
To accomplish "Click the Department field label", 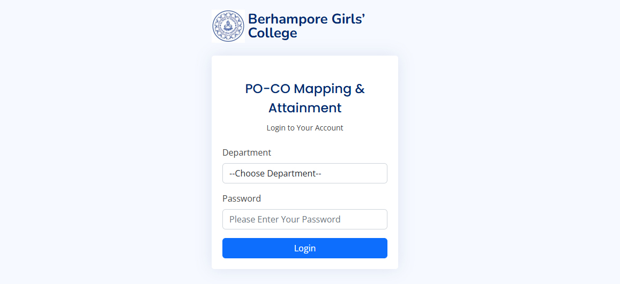I will pos(246,152).
